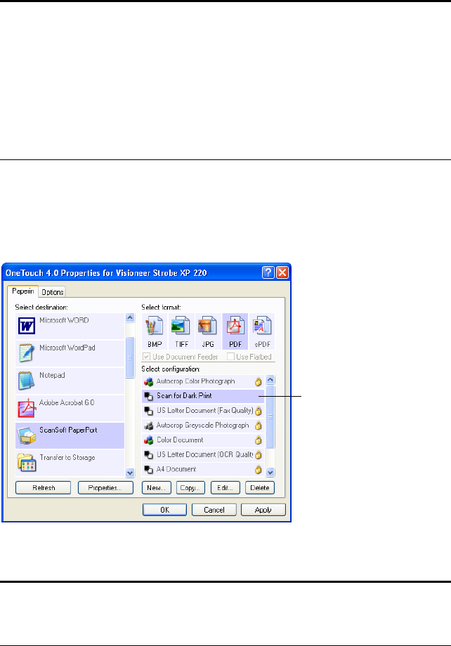
Task: Choose the ScanSoft PaperPort icon
Action: point(27,435)
